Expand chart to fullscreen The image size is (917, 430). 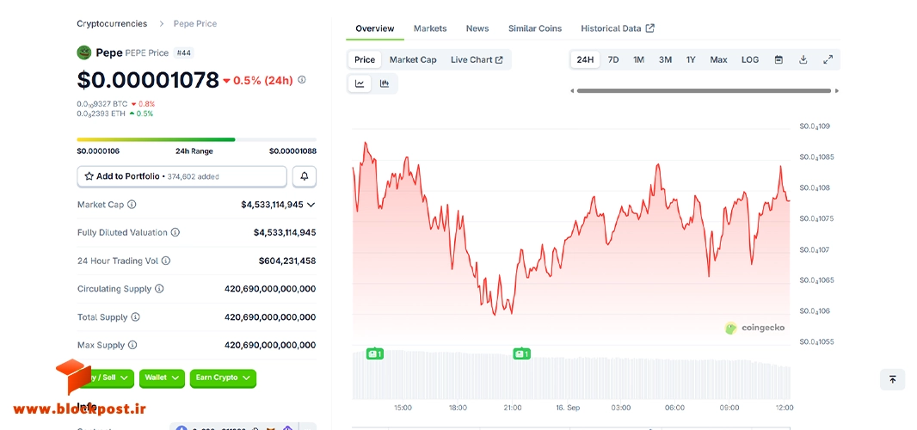coord(828,59)
